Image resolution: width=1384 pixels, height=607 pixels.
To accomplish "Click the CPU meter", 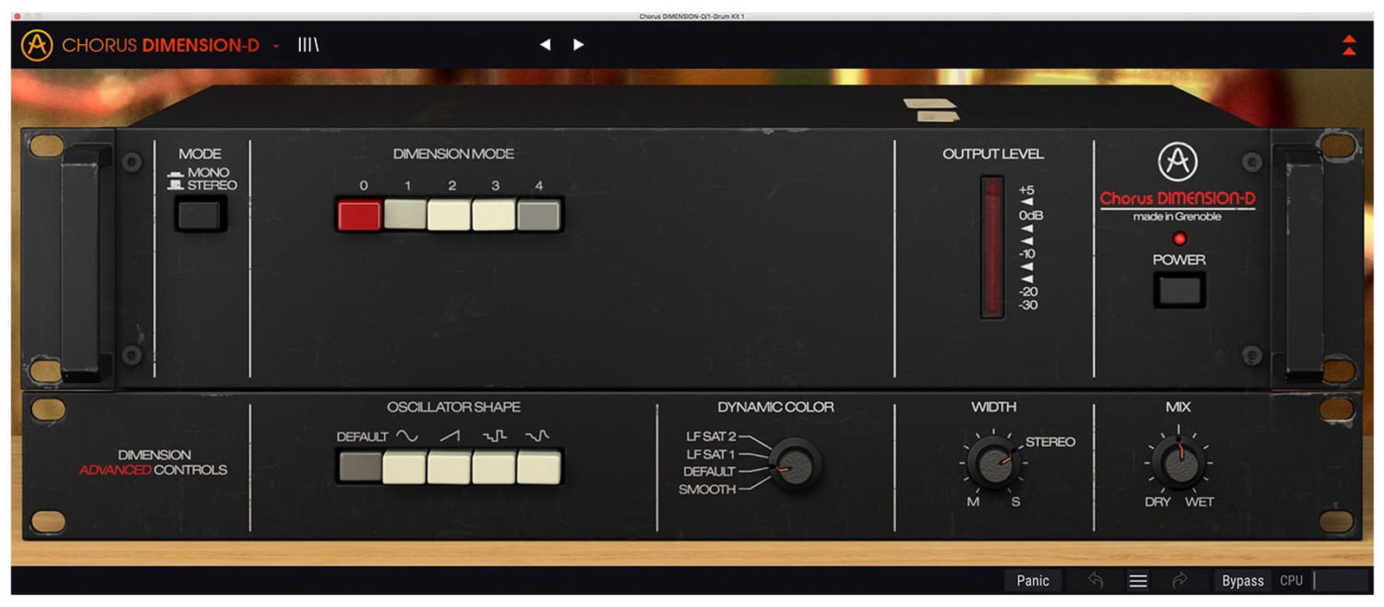I will 1341,581.
